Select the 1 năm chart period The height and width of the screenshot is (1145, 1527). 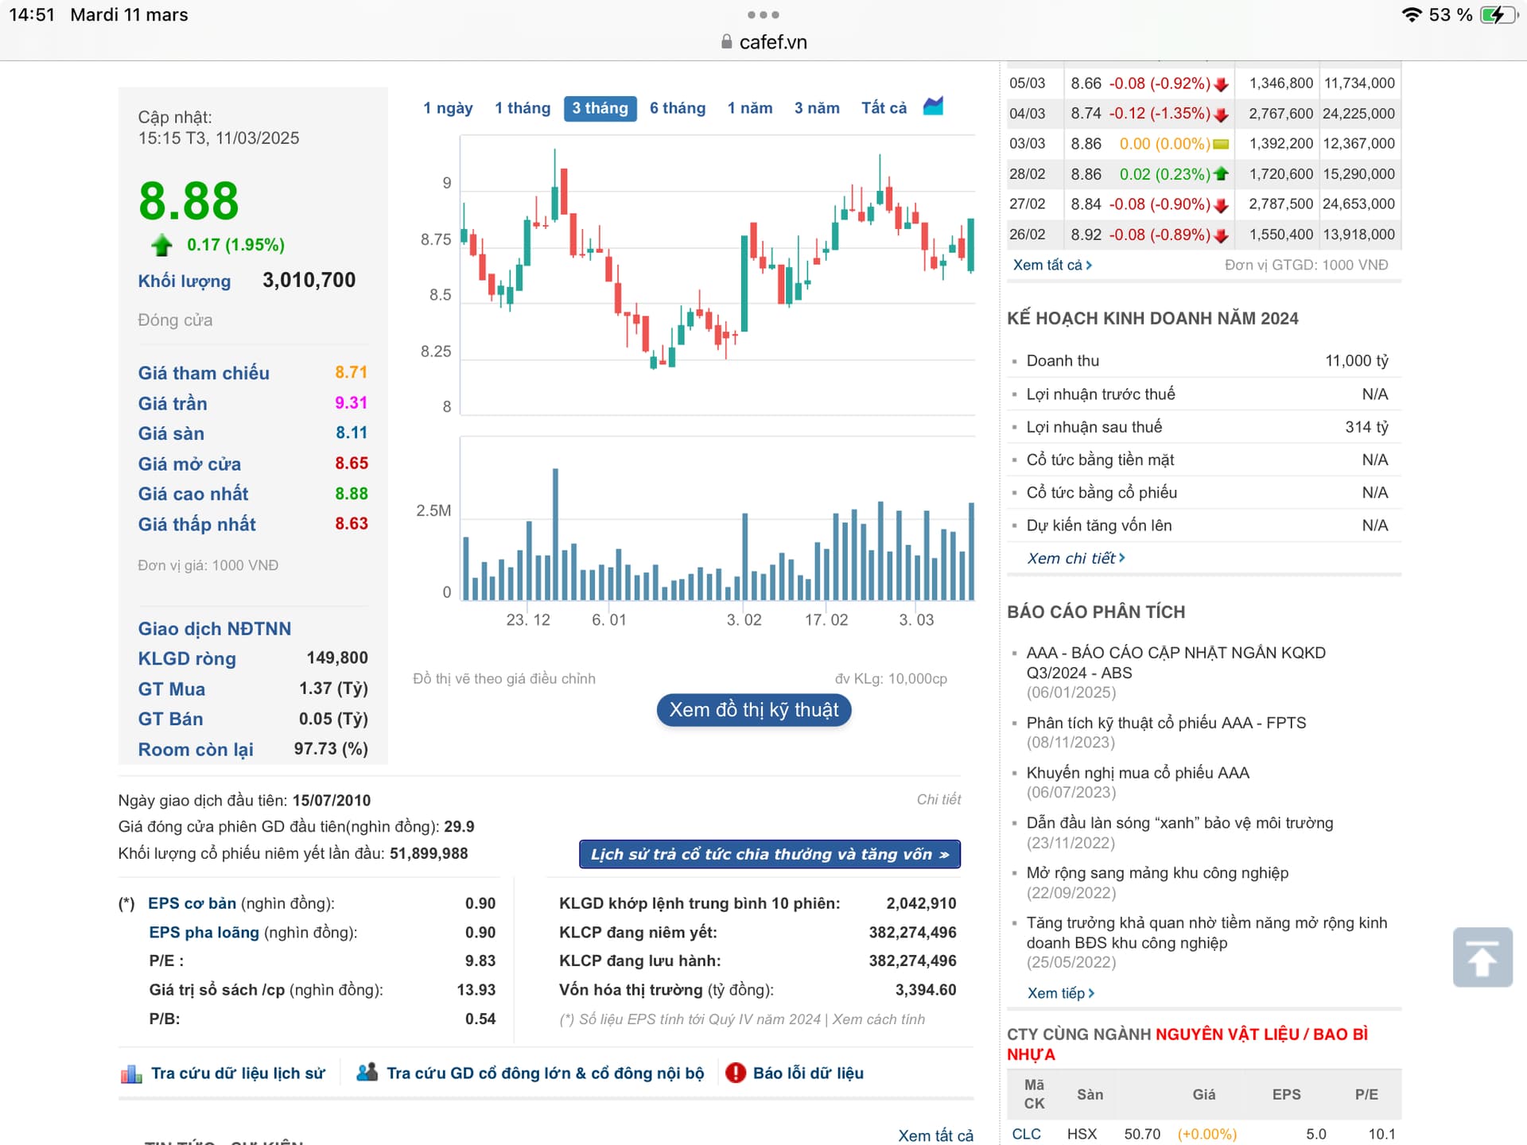[x=749, y=108]
